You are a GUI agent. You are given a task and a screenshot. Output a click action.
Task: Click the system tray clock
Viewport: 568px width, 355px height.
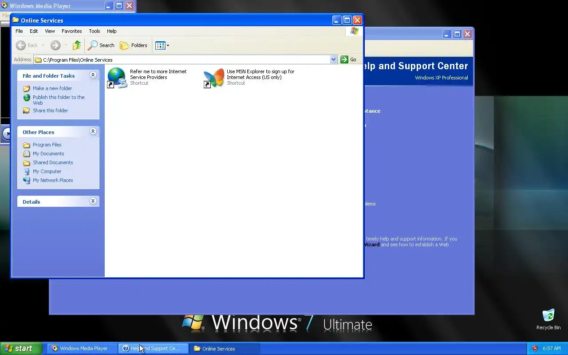point(552,348)
